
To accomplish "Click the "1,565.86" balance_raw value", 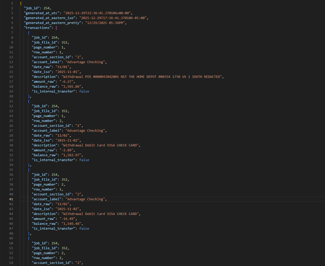I will coord(72,86).
